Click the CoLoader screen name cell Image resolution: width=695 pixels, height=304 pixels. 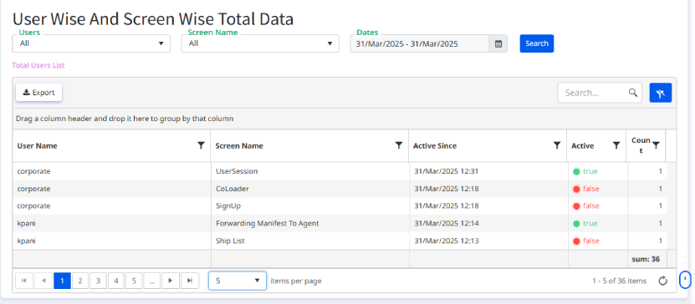[x=310, y=189]
